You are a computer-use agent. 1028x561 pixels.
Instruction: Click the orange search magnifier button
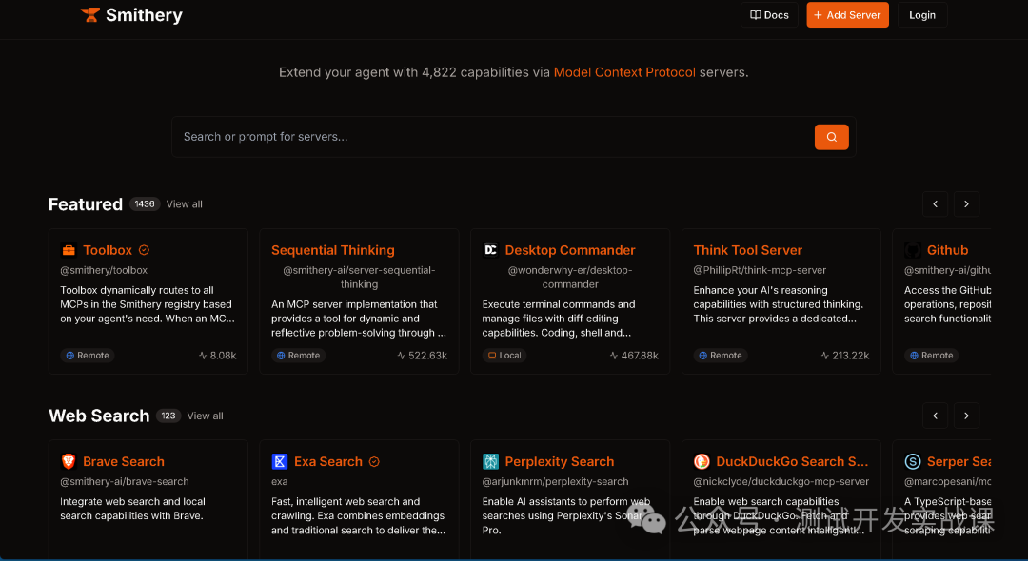pyautogui.click(x=831, y=137)
